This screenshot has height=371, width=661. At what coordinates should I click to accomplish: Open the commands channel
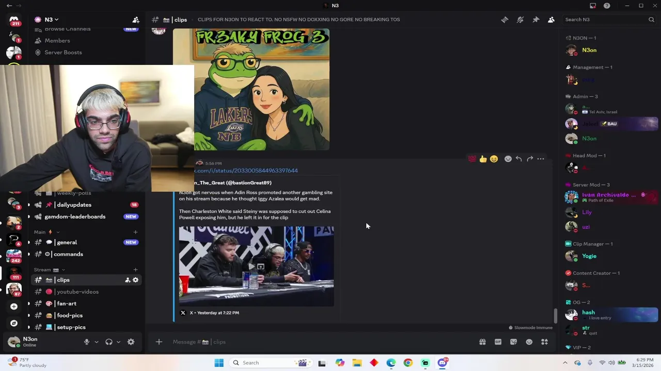(68, 254)
